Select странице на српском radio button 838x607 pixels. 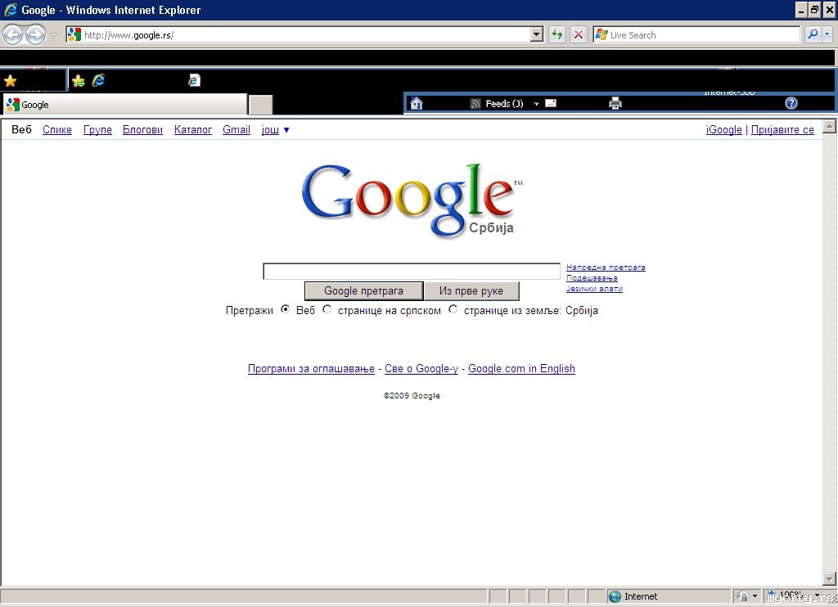click(x=327, y=309)
